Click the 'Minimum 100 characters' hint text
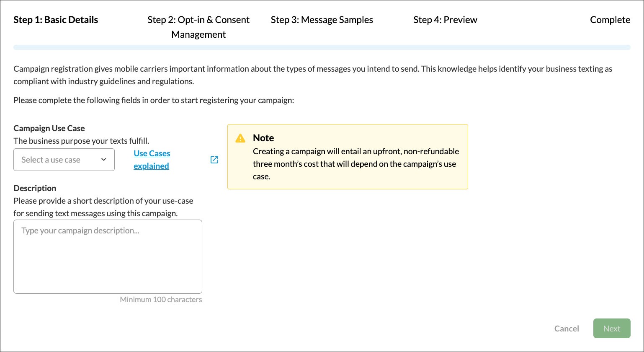The image size is (644, 352). [x=161, y=300]
